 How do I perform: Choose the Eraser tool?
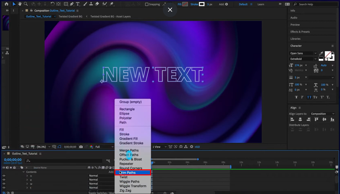pos(97,4)
